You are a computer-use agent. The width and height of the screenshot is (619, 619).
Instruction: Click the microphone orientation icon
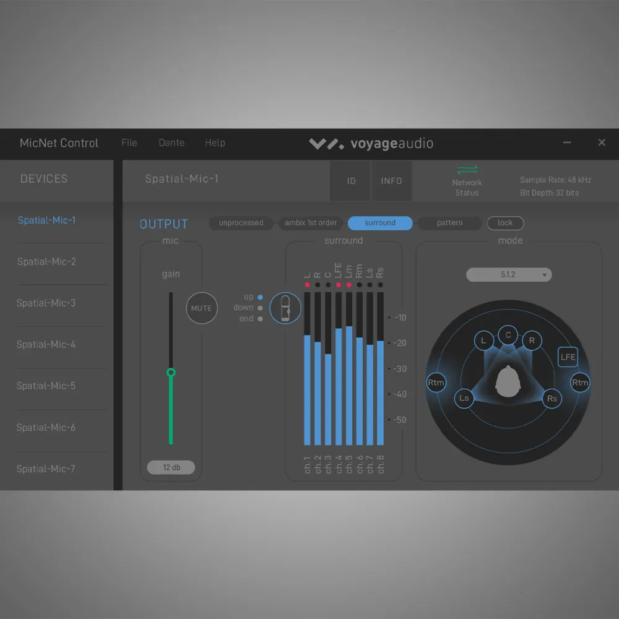coord(285,308)
